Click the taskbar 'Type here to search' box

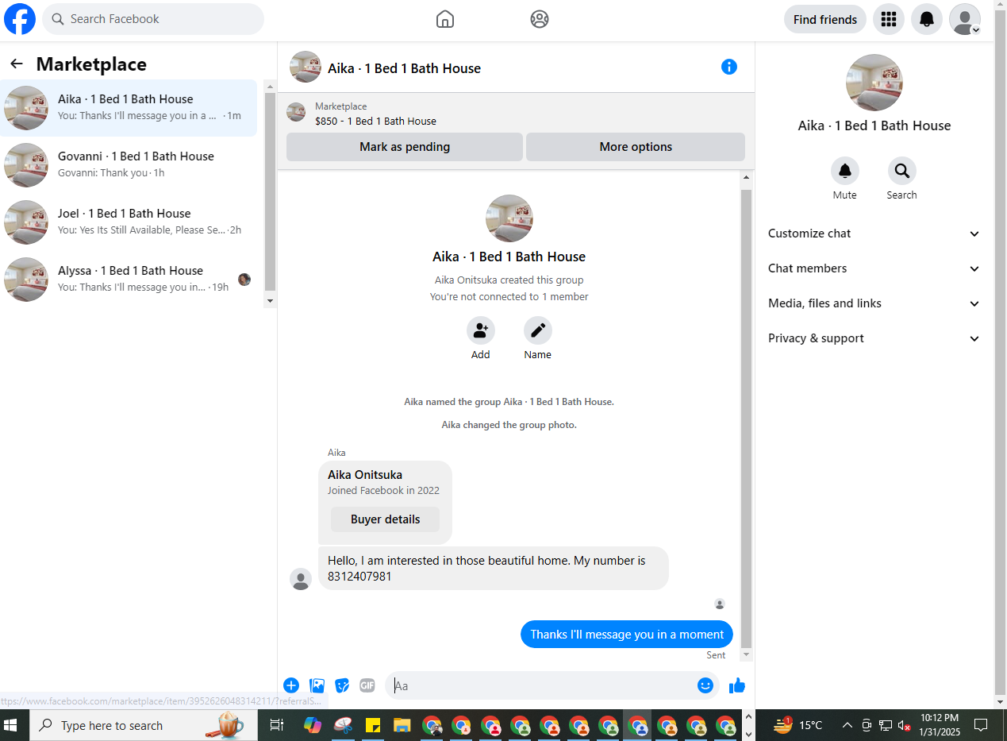pyautogui.click(x=144, y=725)
